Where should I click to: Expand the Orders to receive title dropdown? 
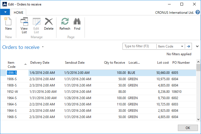tap(43, 47)
